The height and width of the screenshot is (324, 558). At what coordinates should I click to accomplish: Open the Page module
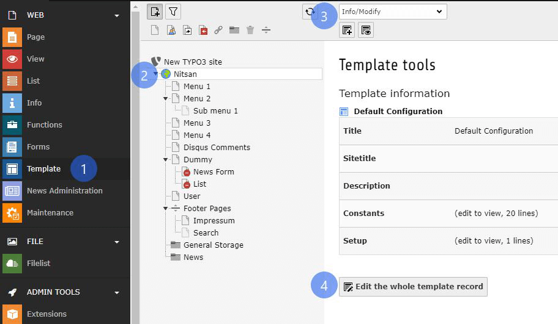[x=35, y=37]
